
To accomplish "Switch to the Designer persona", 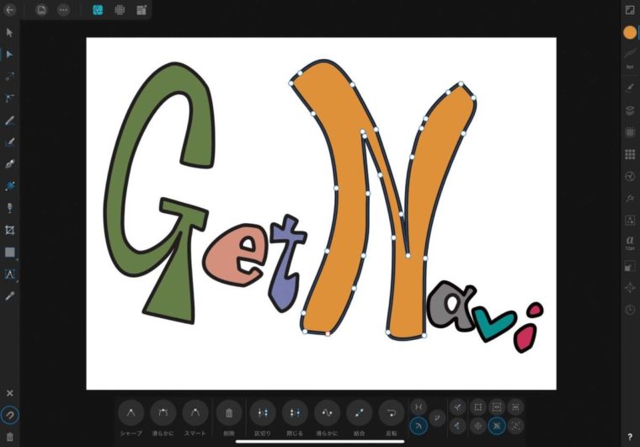I will point(98,10).
